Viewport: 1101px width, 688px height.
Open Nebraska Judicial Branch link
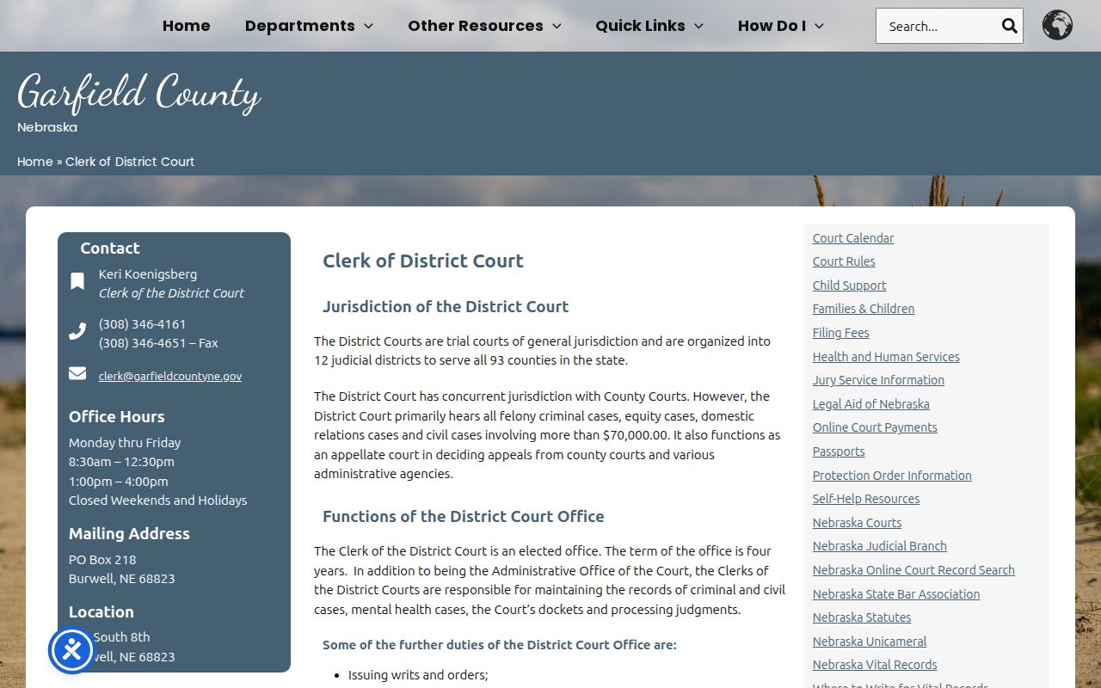880,546
